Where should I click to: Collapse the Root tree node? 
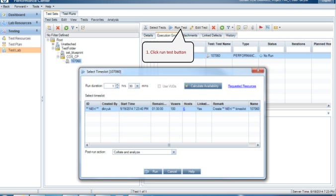[48, 40]
